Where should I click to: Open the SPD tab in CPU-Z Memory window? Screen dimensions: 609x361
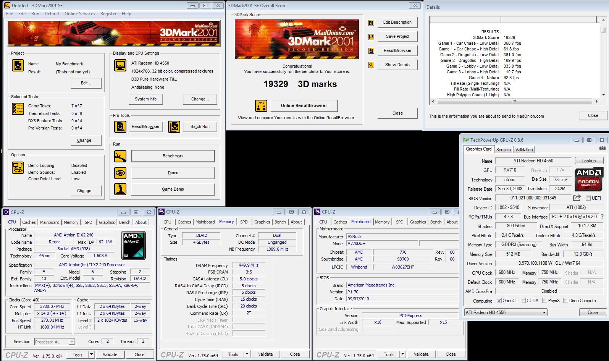[x=244, y=222]
